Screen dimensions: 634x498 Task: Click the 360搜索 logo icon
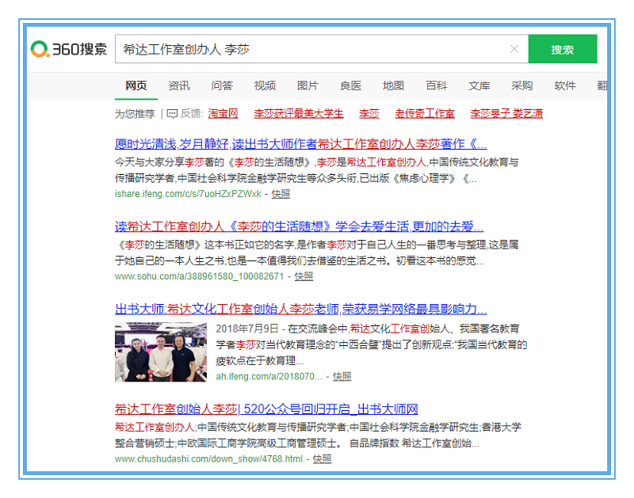click(39, 49)
